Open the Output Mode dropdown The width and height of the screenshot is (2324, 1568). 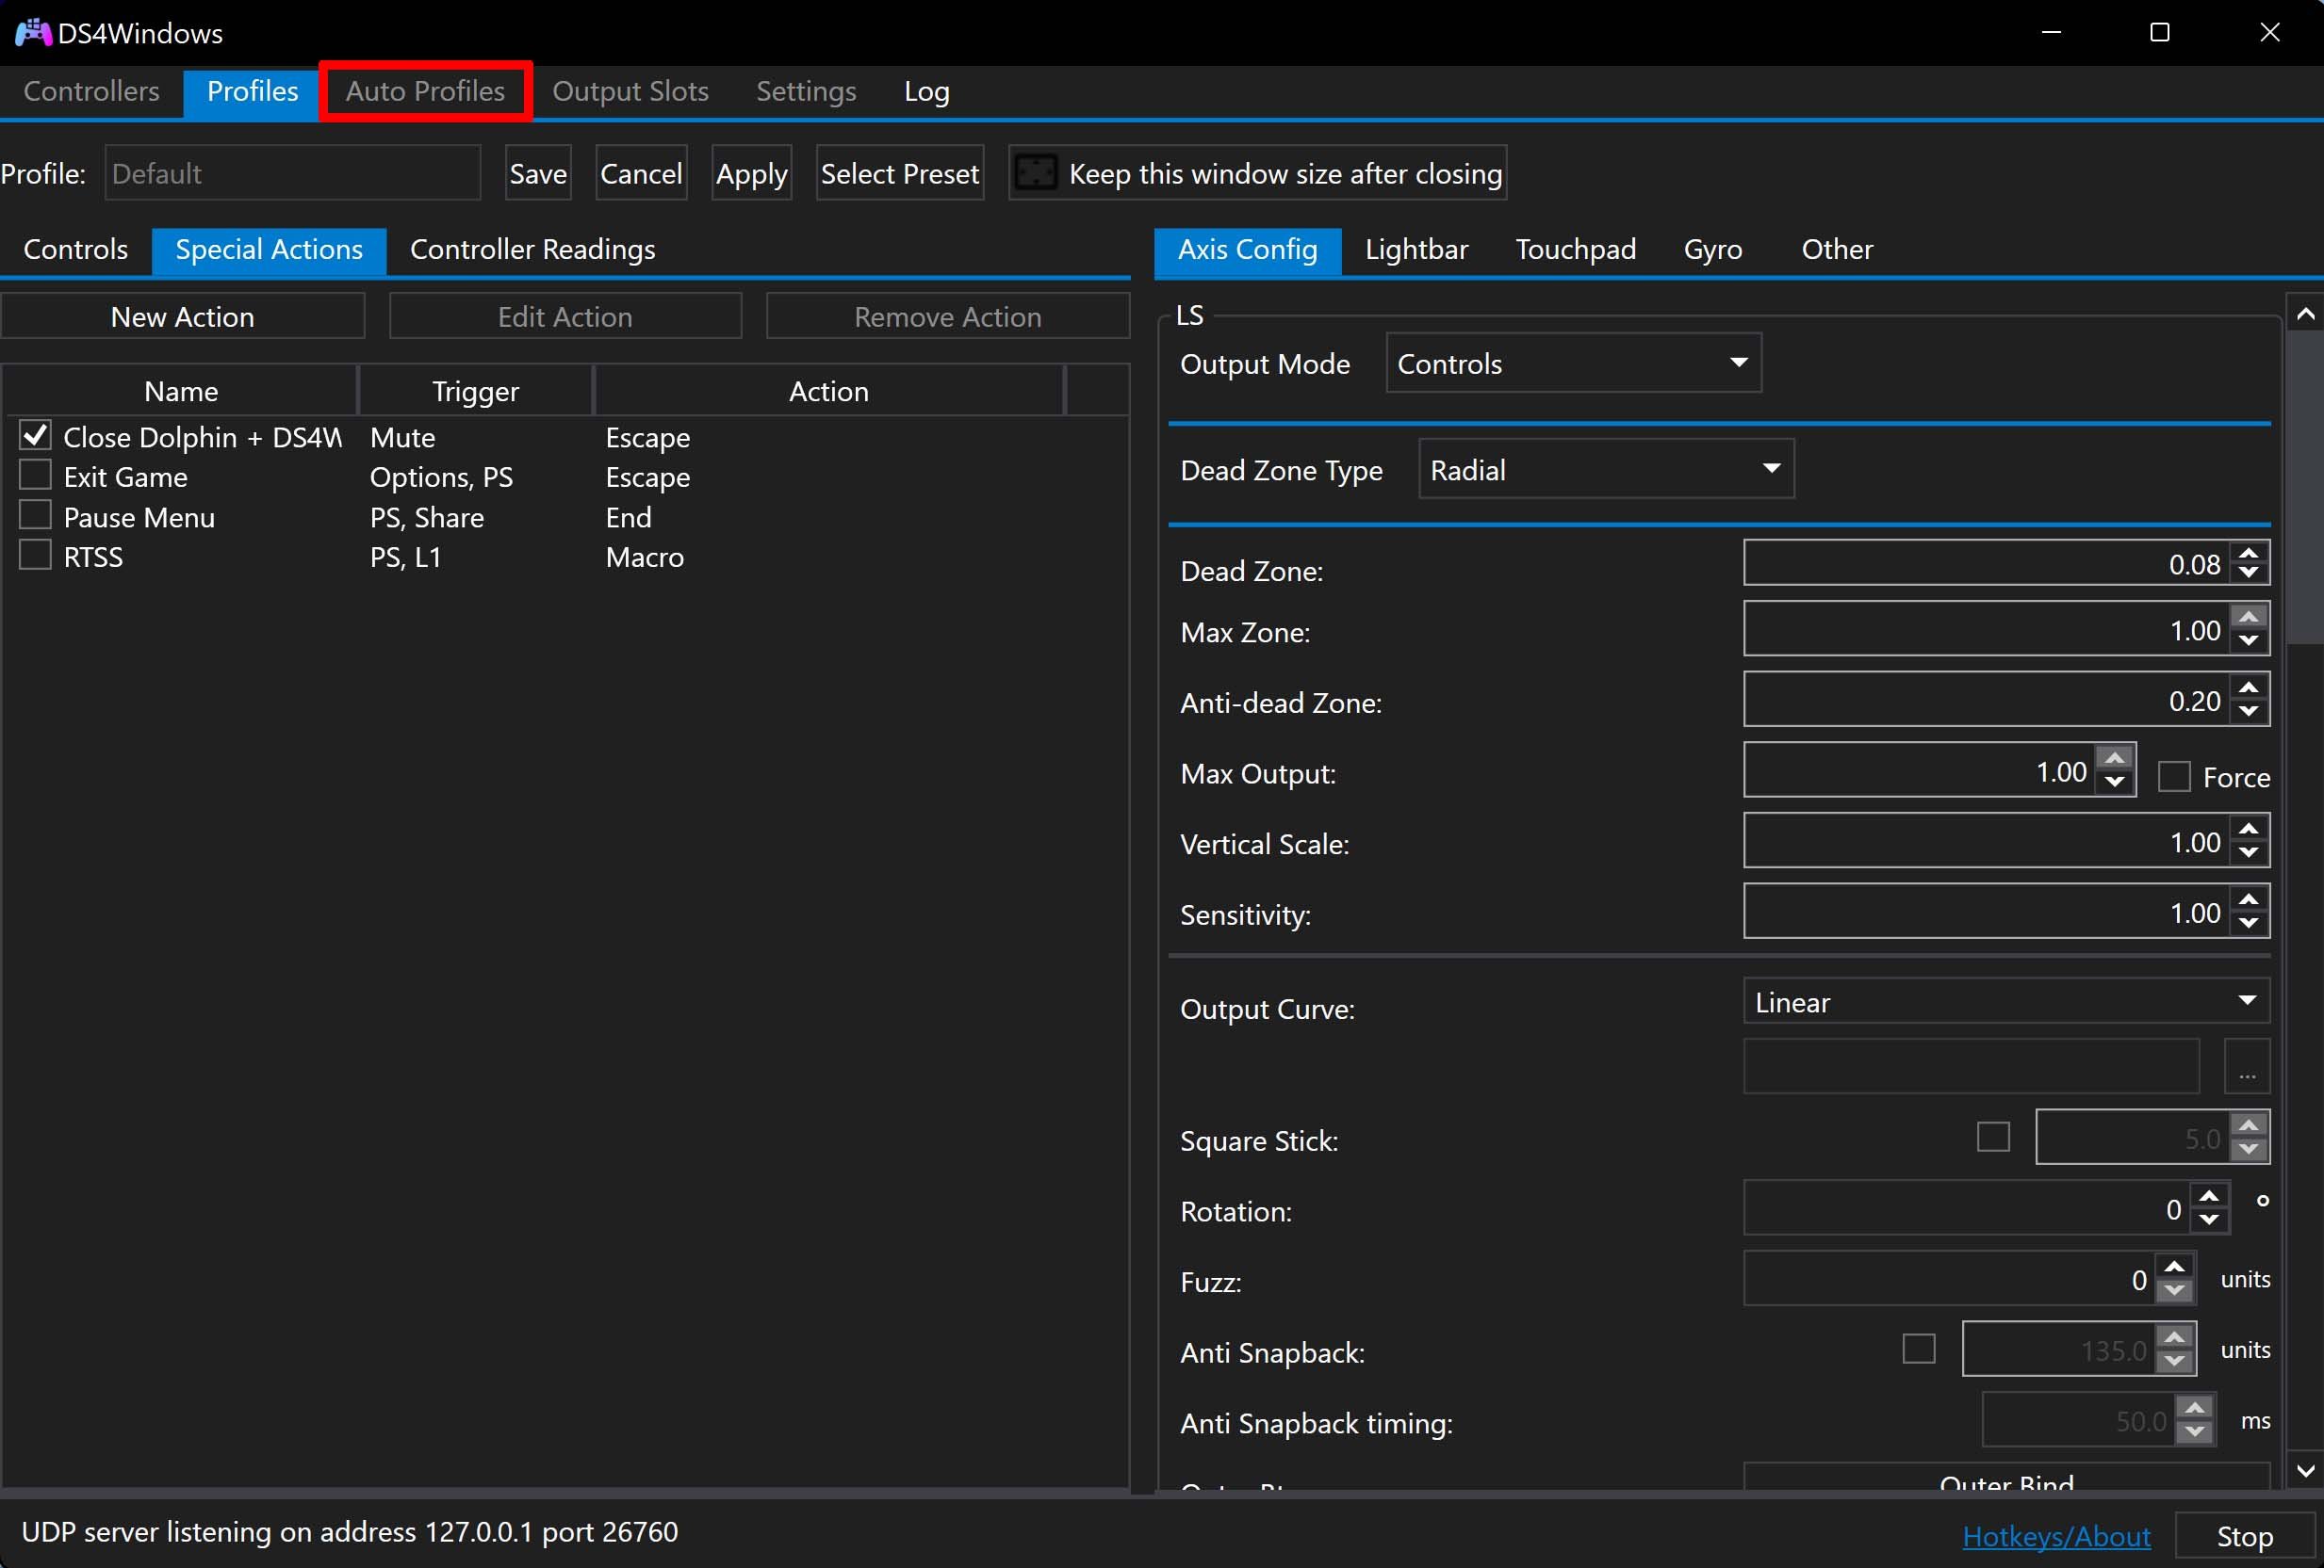pos(1573,364)
